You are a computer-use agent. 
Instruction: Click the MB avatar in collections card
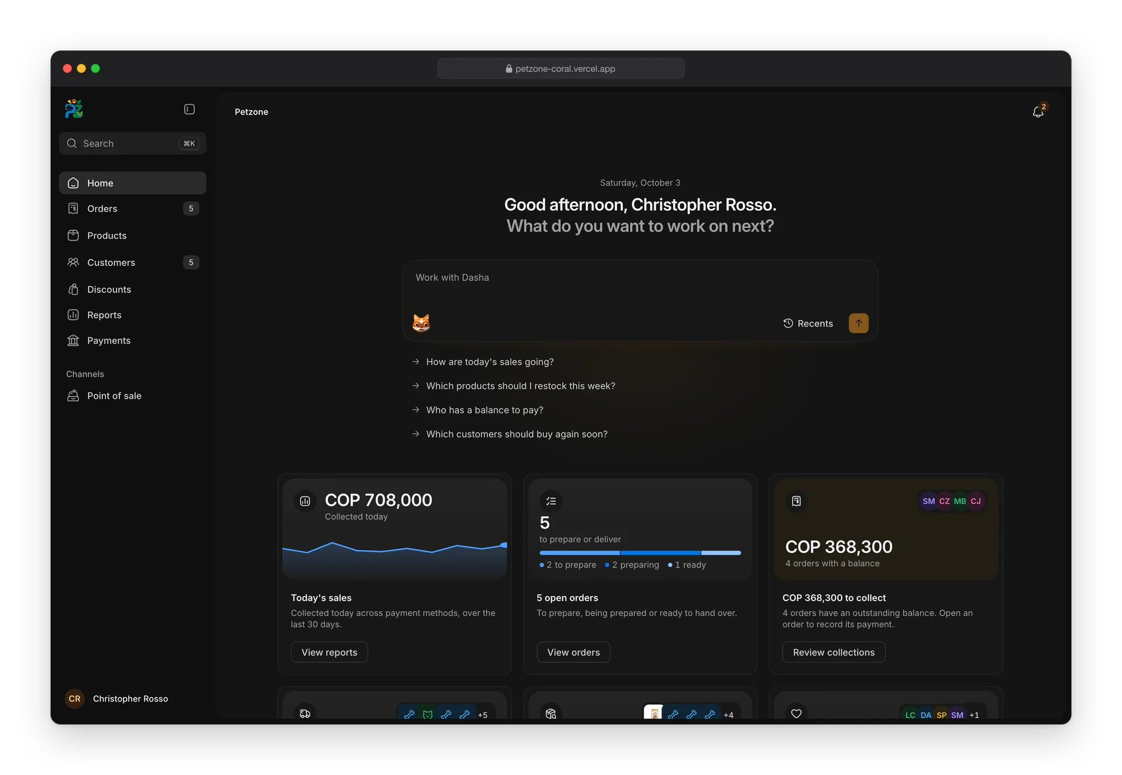coord(960,501)
